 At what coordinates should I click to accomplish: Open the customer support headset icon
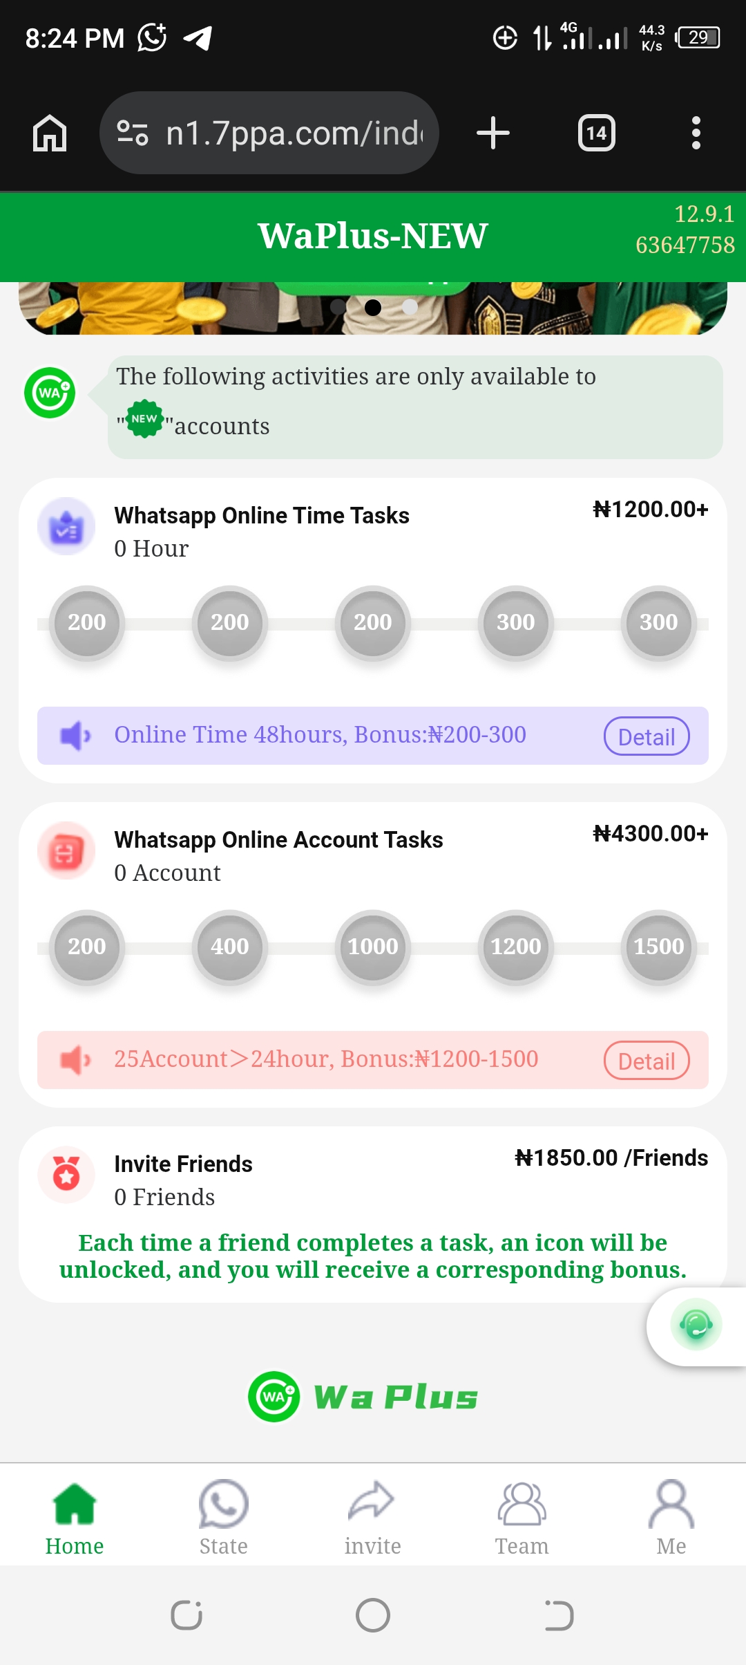pos(696,1325)
